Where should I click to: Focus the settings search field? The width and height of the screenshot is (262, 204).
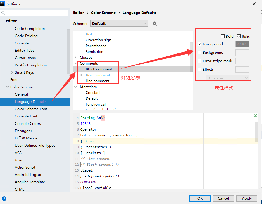pyautogui.click(x=34, y=13)
